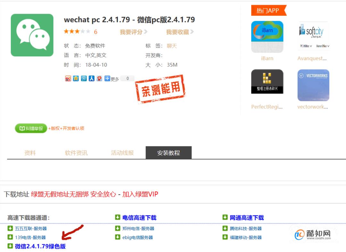The height and width of the screenshot is (252, 346).
Task: Click the 更多 share text
Action: tap(115, 79)
